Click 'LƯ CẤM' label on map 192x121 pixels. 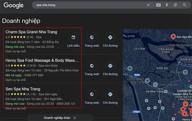[139, 49]
